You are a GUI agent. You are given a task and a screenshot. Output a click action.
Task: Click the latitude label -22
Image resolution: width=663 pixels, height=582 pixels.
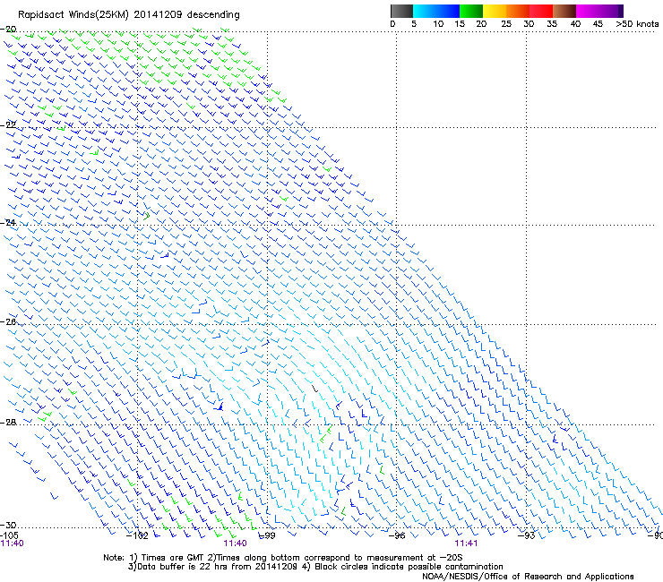click(8, 124)
